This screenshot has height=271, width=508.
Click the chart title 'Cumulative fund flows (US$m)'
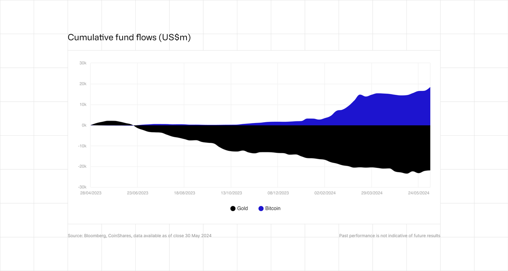point(129,37)
